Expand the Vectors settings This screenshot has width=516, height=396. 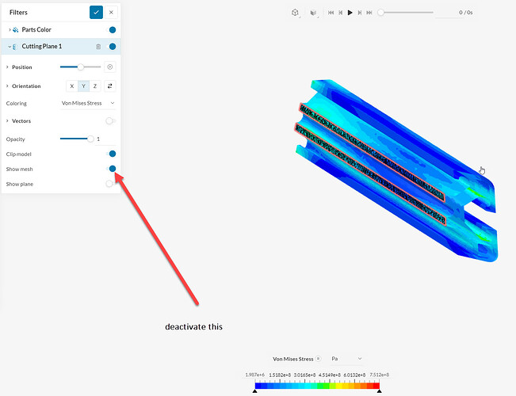(x=7, y=121)
